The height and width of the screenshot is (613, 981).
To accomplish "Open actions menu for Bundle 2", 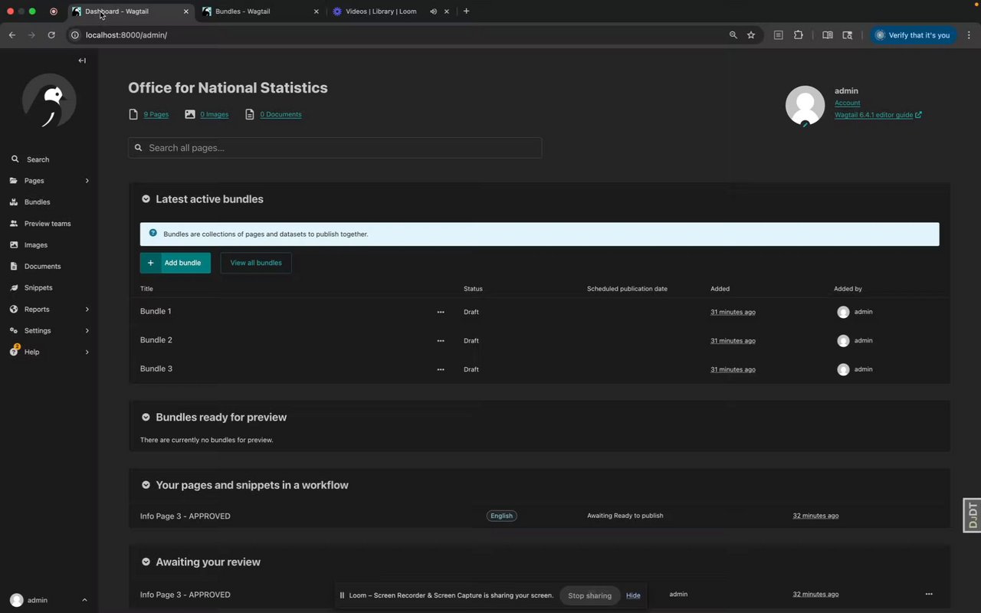I will 441,340.
